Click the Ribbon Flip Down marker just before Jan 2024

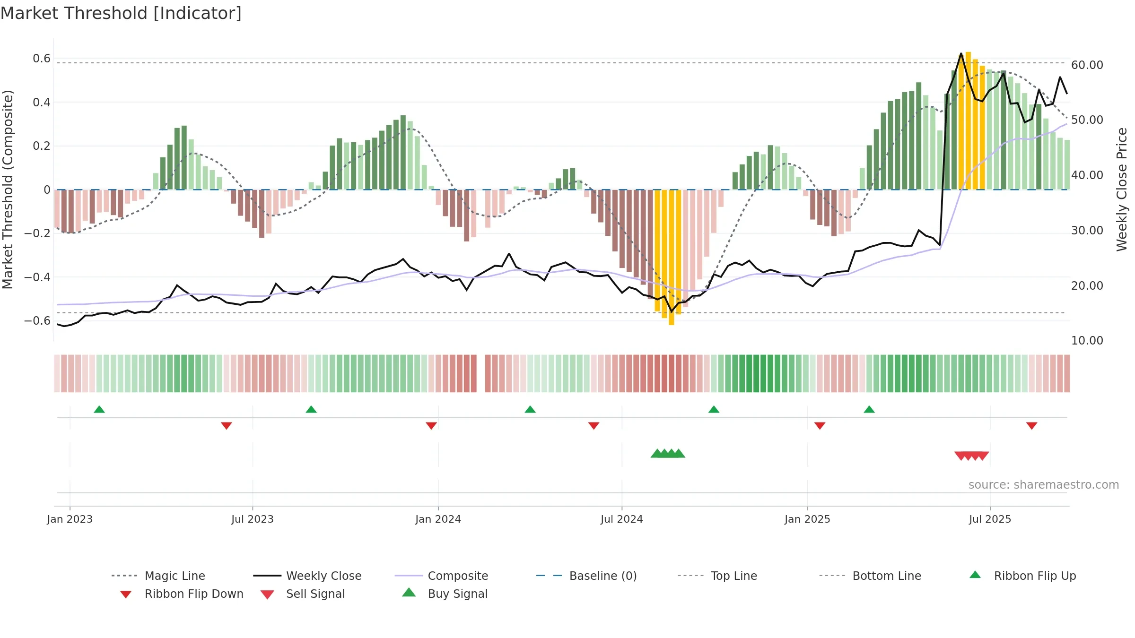pos(431,426)
